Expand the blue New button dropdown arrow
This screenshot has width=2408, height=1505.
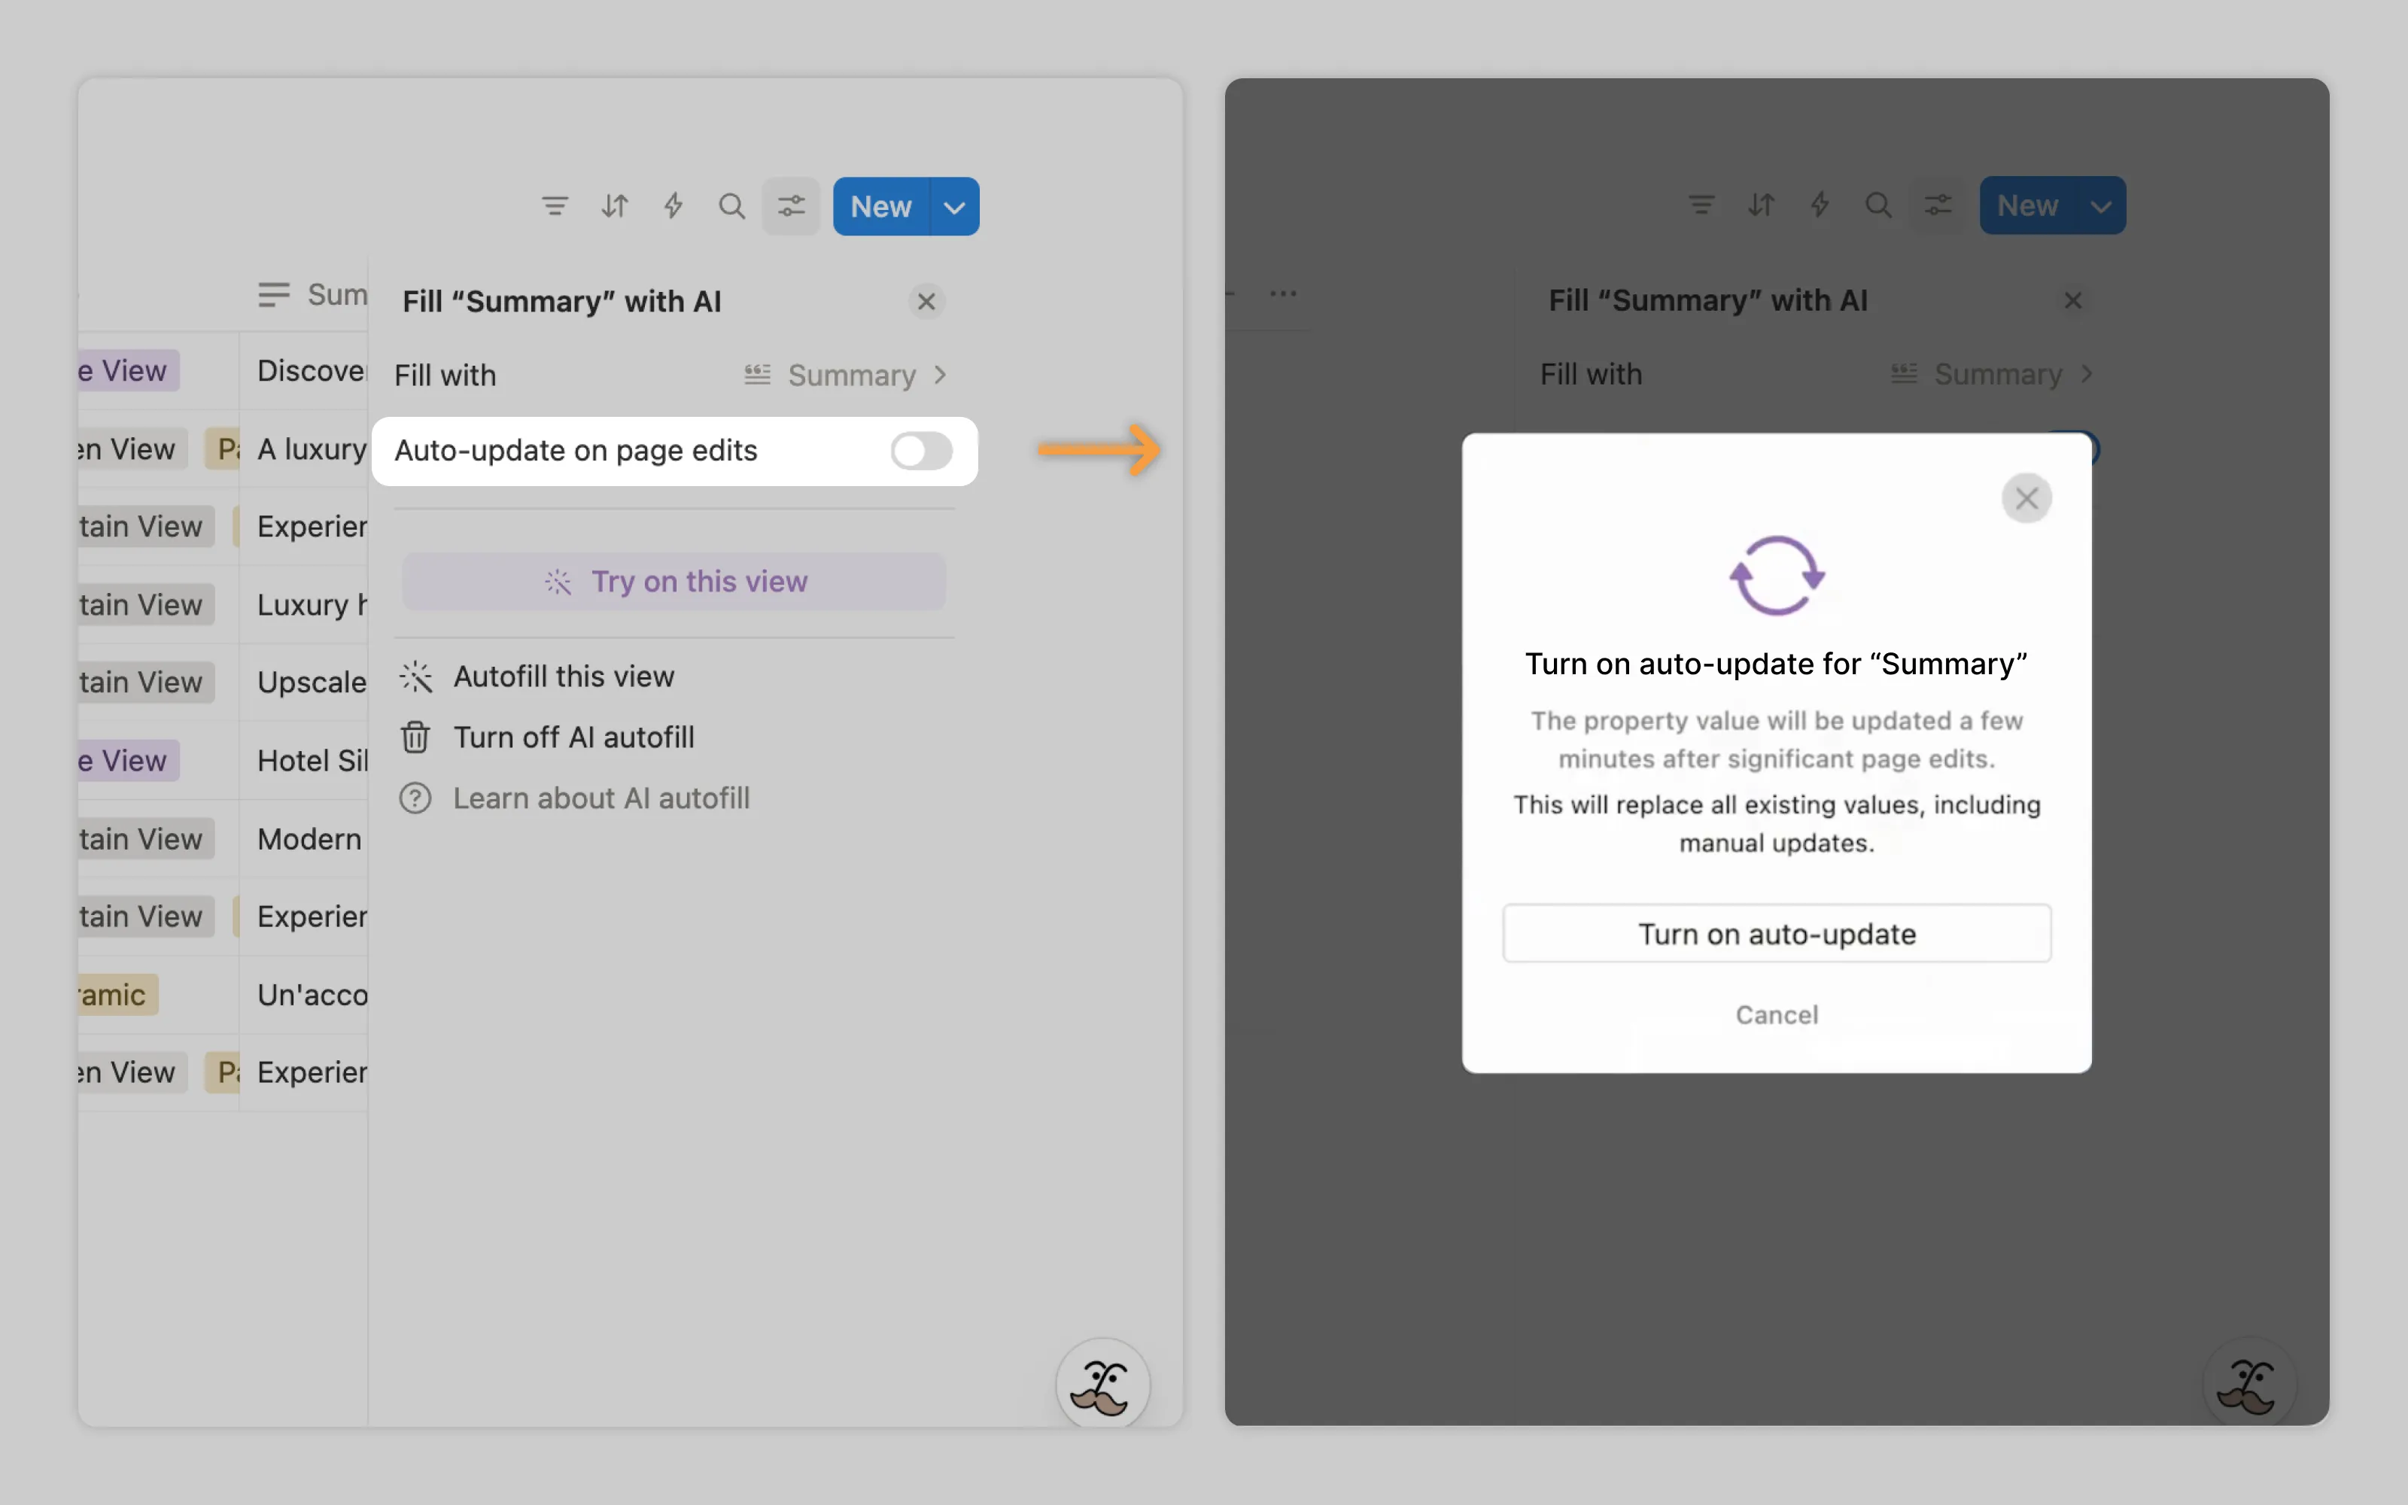pos(954,207)
